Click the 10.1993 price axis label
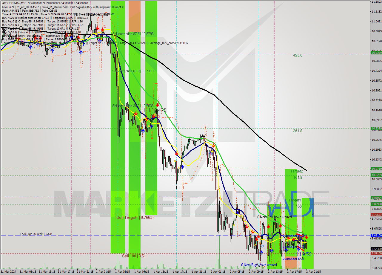 377,149
